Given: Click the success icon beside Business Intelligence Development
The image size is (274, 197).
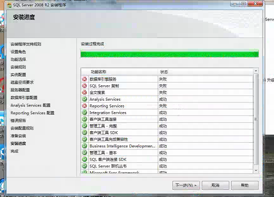Looking at the screenshot, I should point(85,146).
